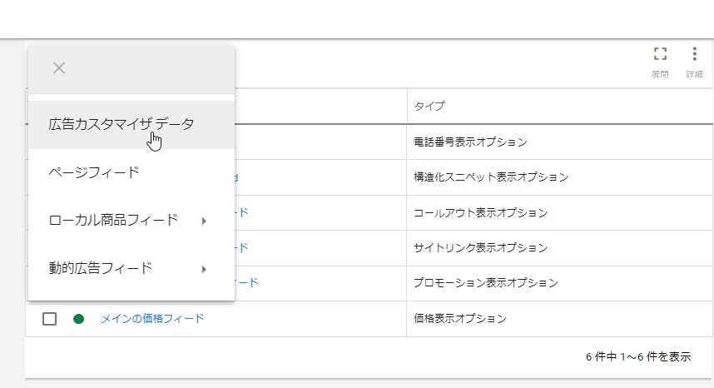Select 広告カスタマイザ データ from the menu

click(121, 124)
